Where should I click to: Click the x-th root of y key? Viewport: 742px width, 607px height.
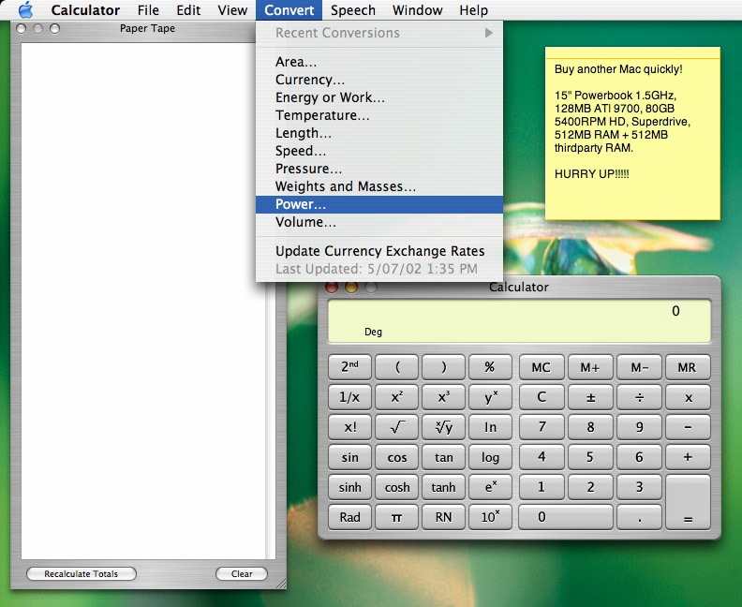(x=443, y=427)
